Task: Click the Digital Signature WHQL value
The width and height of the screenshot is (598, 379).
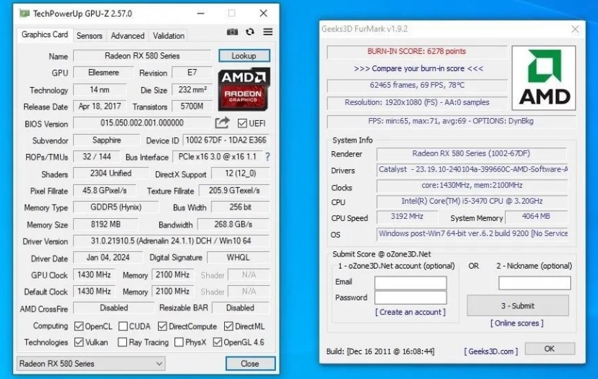Action: point(239,257)
